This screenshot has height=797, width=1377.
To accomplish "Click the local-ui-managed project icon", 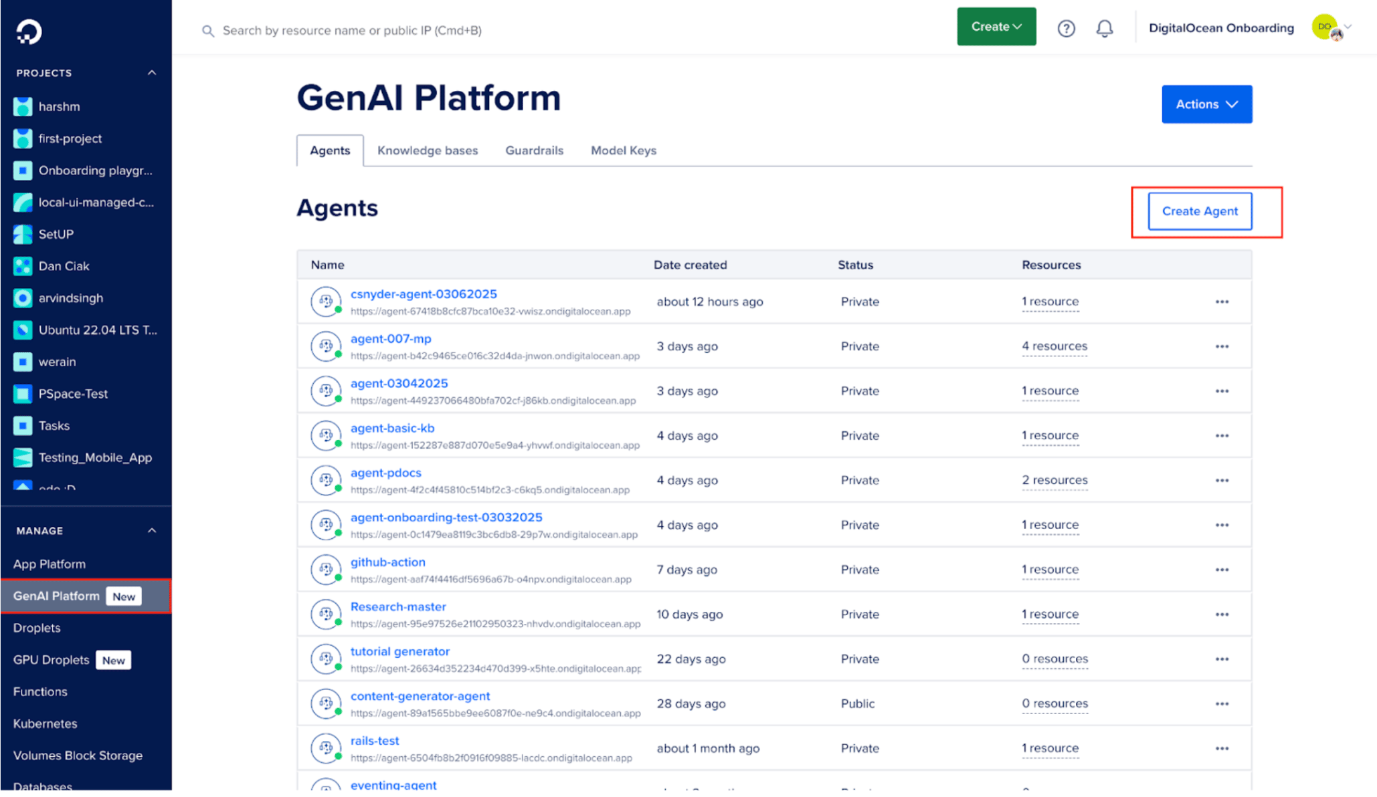I will click(23, 202).
